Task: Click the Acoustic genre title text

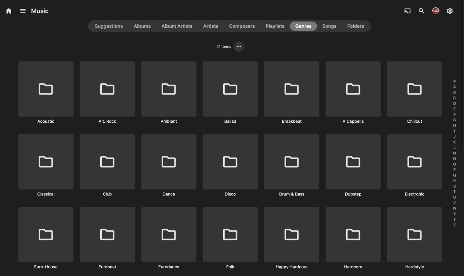Action: [46, 121]
